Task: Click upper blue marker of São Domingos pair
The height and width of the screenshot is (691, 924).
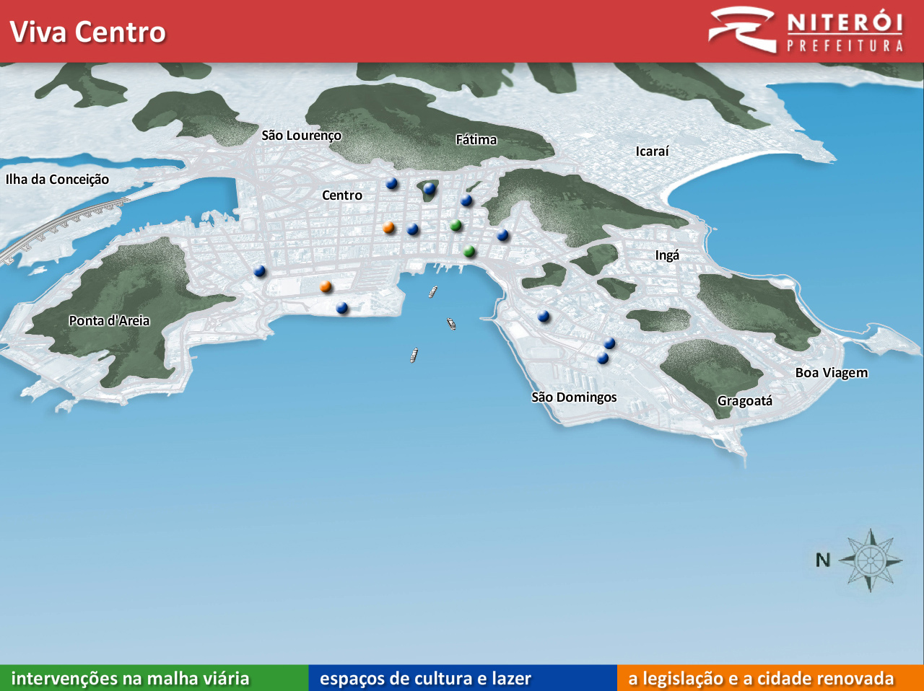Action: (x=609, y=343)
